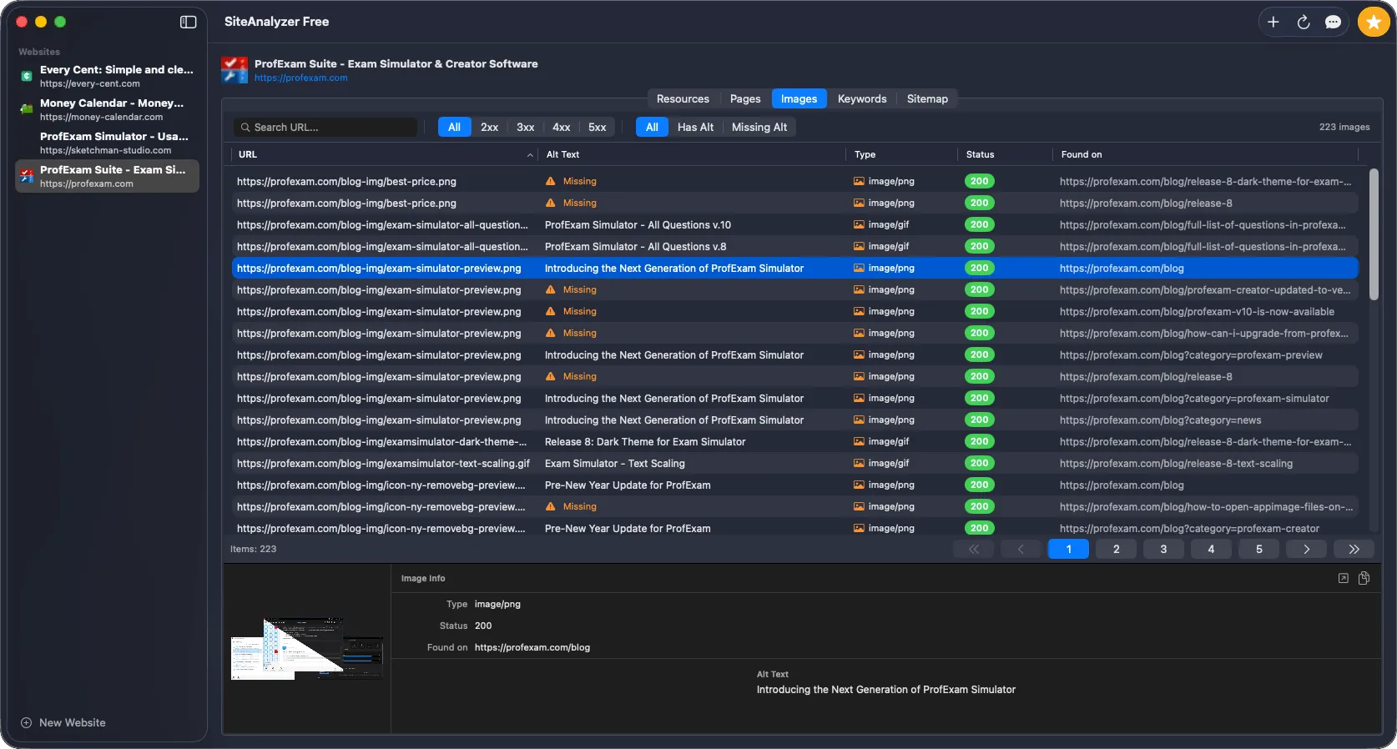The image size is (1397, 749).
Task: Click image type icon on selected row
Action: (x=859, y=269)
